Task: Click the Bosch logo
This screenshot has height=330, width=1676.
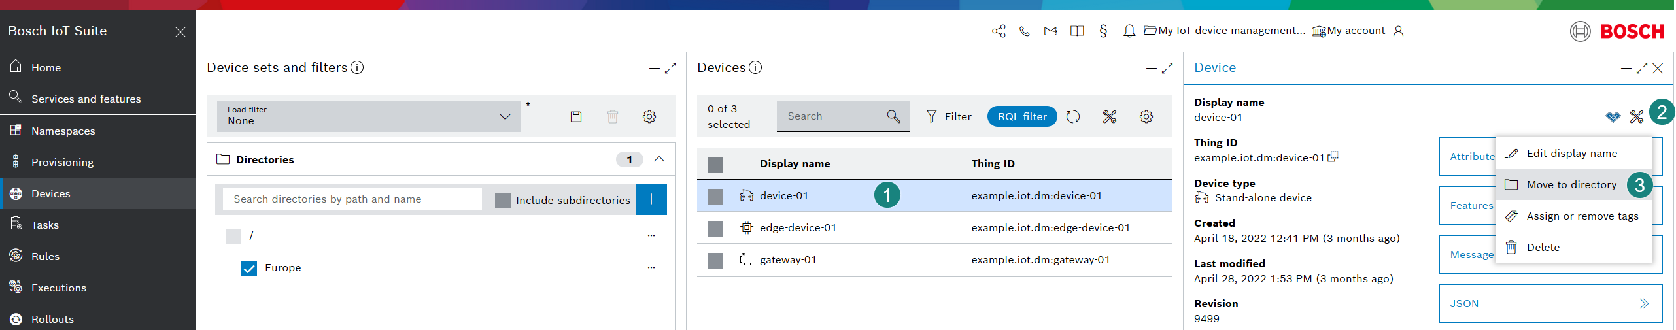Action: click(x=1617, y=31)
